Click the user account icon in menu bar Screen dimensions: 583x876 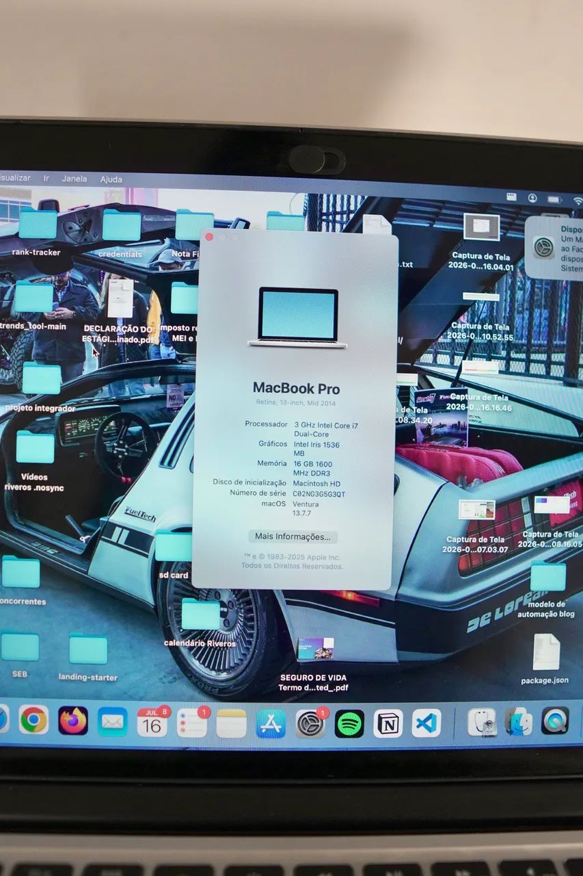click(532, 198)
